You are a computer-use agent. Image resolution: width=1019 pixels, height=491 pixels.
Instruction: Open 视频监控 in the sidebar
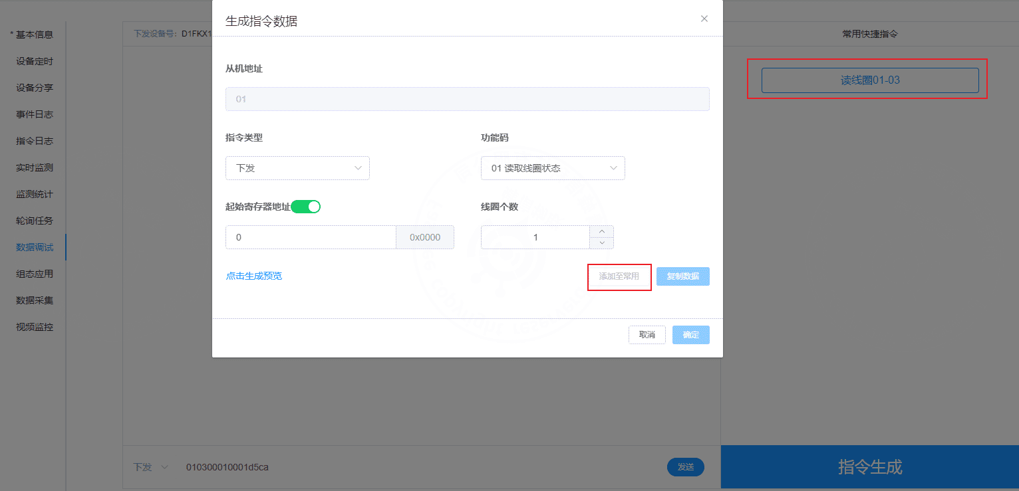pyautogui.click(x=35, y=327)
